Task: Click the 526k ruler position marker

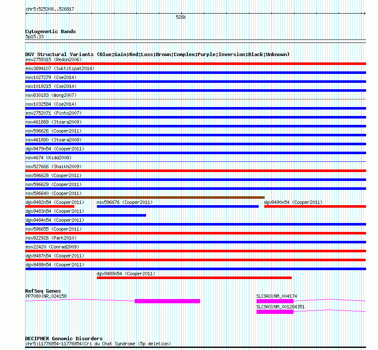Action: pyautogui.click(x=181, y=17)
